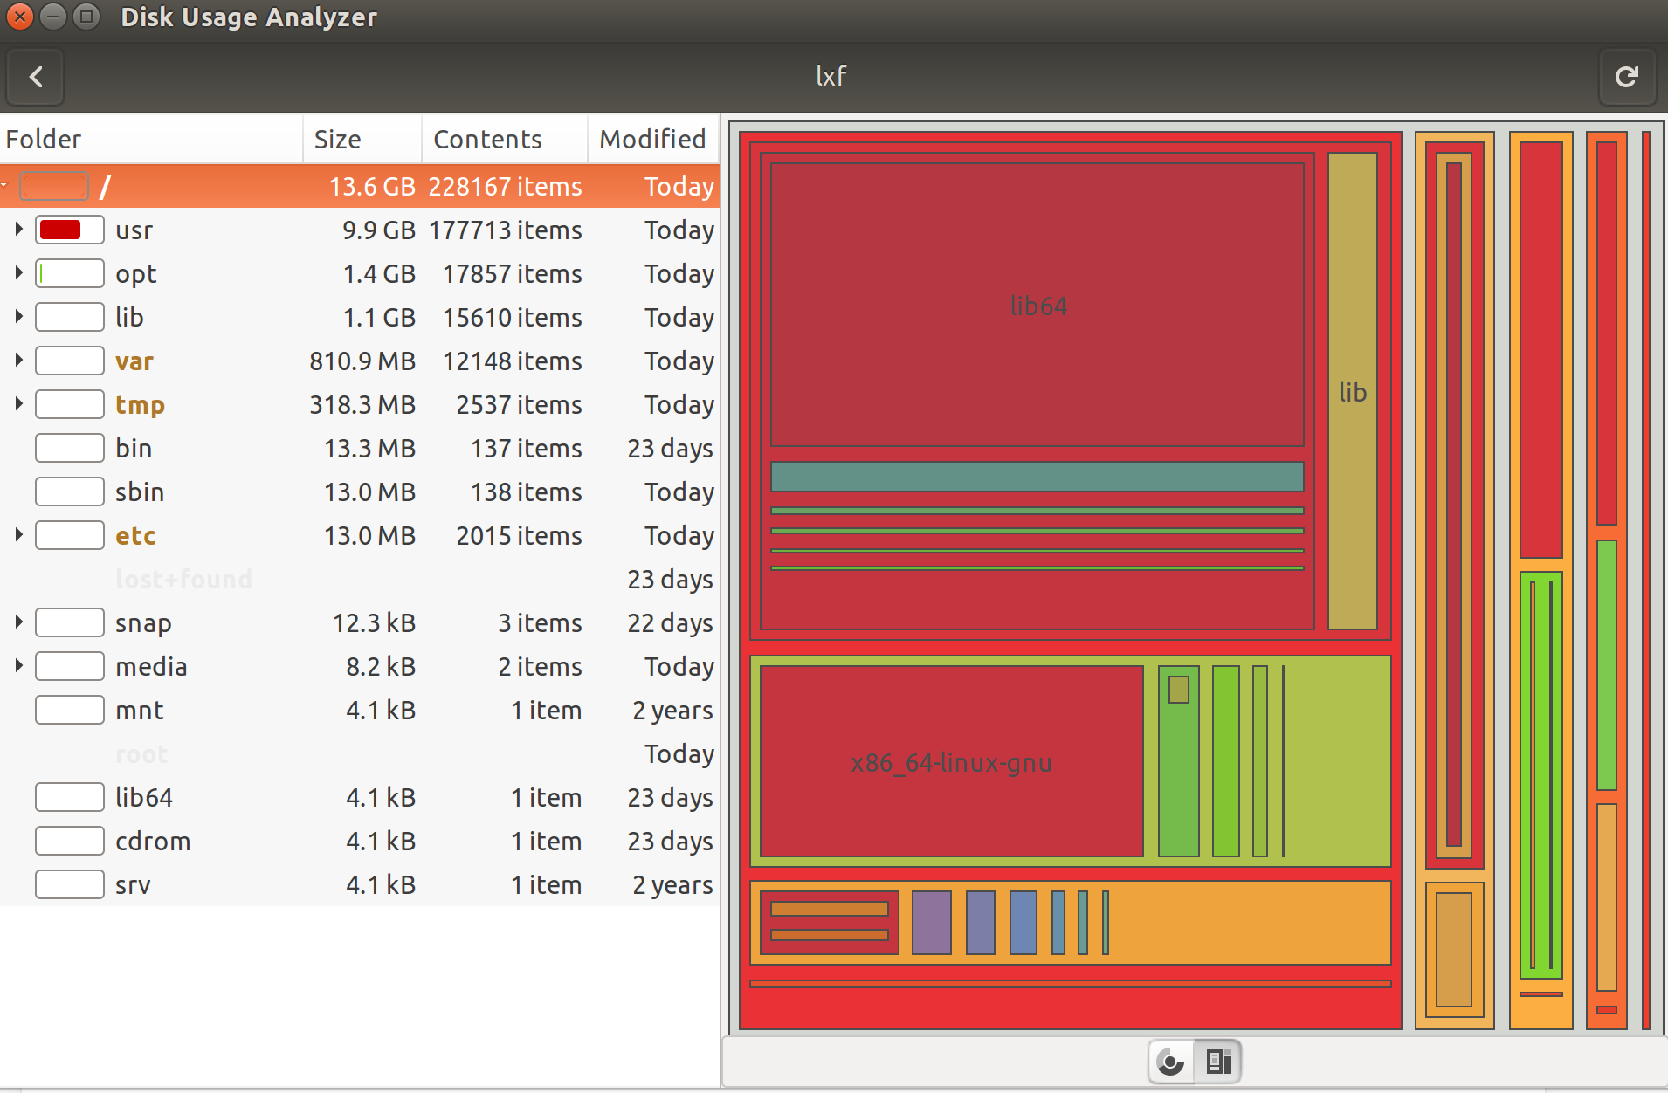Close the Disk Usage Analyzer window
The height and width of the screenshot is (1093, 1668).
19,17
